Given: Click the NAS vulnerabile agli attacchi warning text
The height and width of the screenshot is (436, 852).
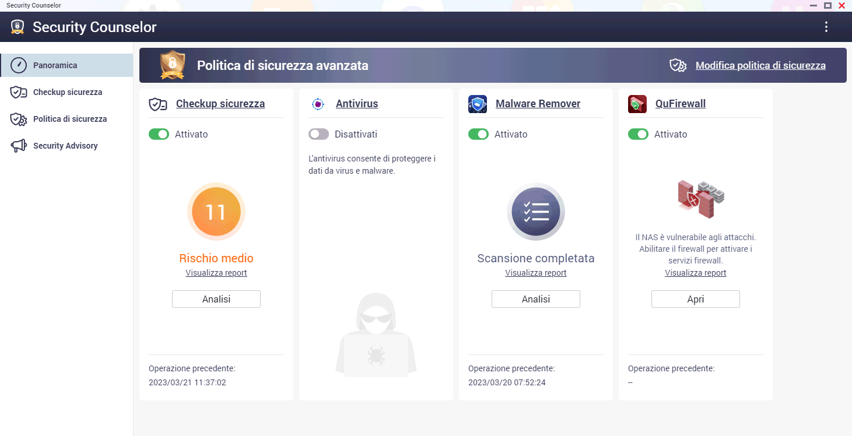Looking at the screenshot, I should (696, 249).
